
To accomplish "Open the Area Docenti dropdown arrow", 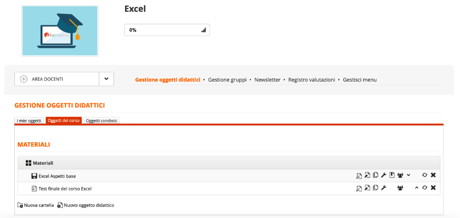I will point(106,79).
